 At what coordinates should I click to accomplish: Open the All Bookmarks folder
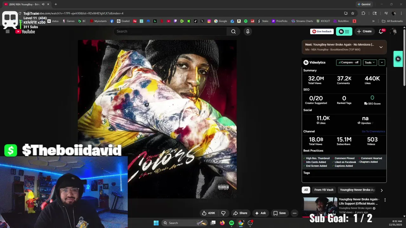pos(392,21)
